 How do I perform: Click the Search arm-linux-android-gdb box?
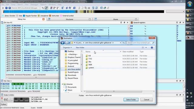pyautogui.click(x=141, y=43)
